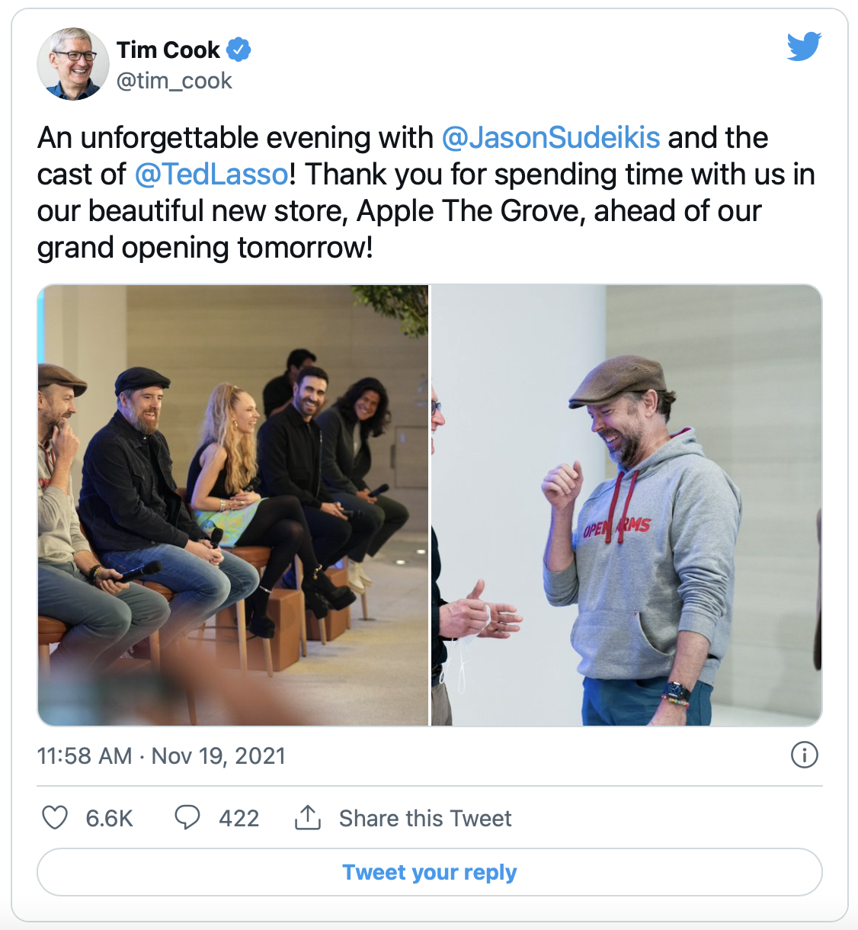Open the @tim_cook handle
This screenshot has height=930, width=858.
click(x=174, y=81)
